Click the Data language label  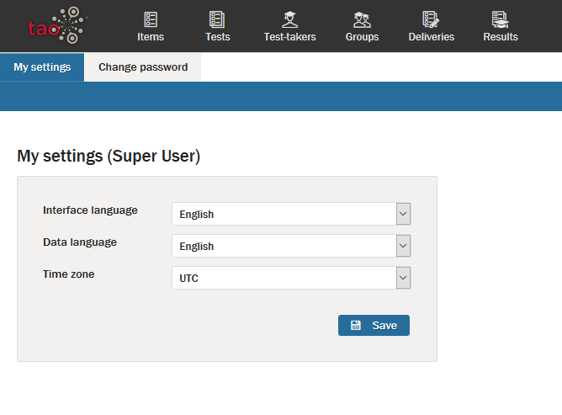[80, 242]
